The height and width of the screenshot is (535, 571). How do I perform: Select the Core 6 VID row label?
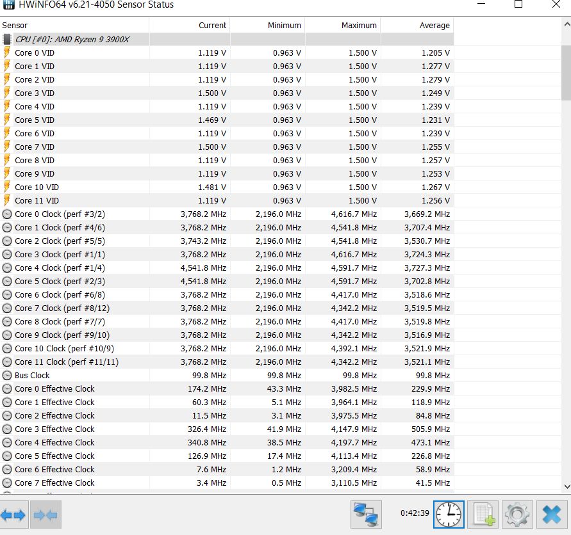click(x=35, y=134)
